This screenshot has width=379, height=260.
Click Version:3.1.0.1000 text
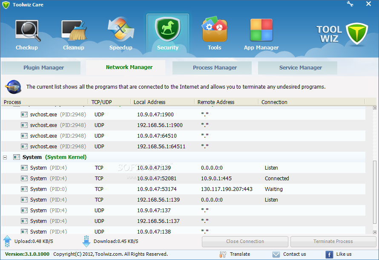[x=27, y=254]
